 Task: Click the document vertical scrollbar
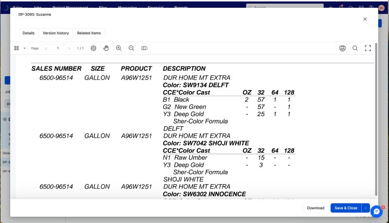pos(376,119)
